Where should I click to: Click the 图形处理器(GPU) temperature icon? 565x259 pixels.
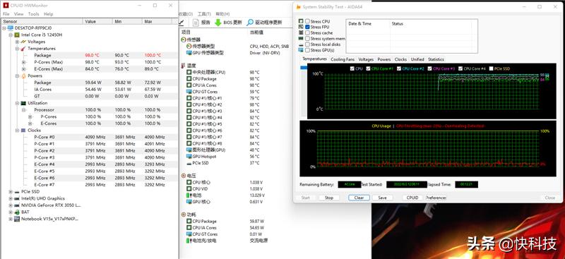tap(189, 150)
